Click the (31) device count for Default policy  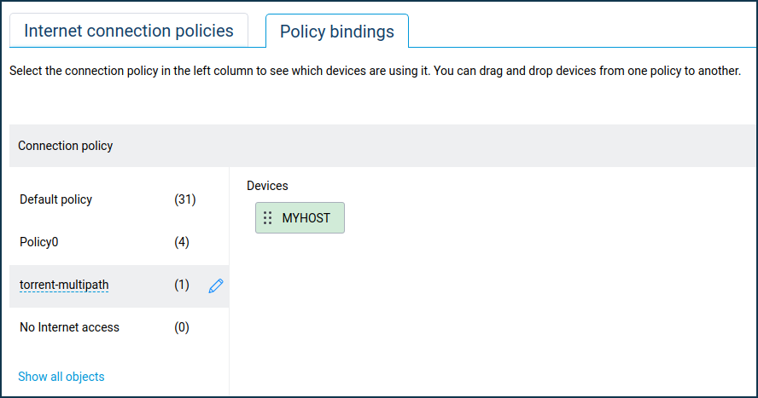pos(184,199)
